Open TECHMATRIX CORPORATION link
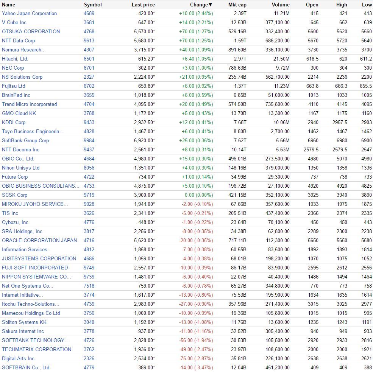 pos(37,349)
